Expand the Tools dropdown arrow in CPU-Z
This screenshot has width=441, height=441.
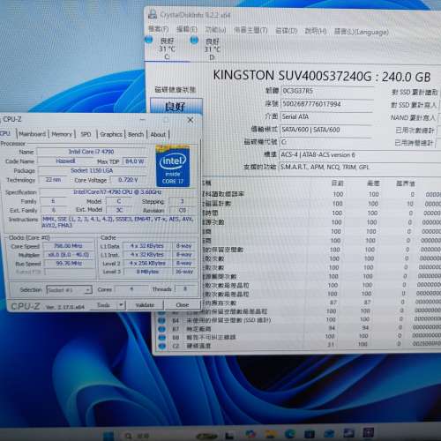click(x=122, y=305)
